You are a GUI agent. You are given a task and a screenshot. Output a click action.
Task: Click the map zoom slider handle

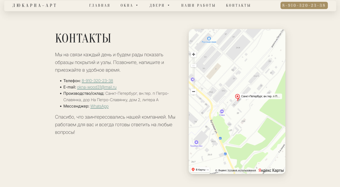coord(194,66)
